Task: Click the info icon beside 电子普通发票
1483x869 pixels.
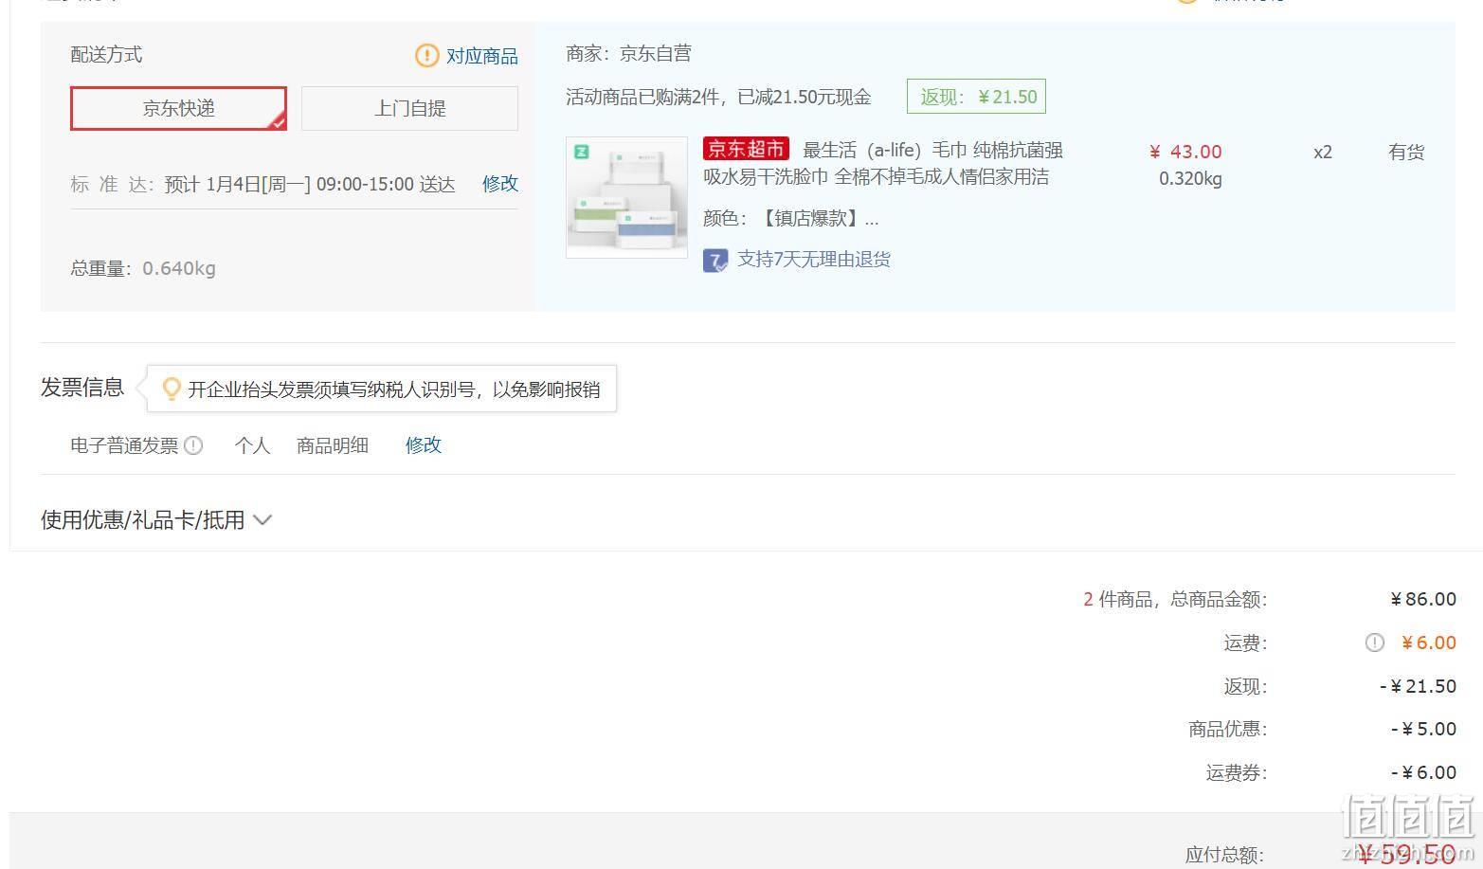Action: pyautogui.click(x=193, y=445)
